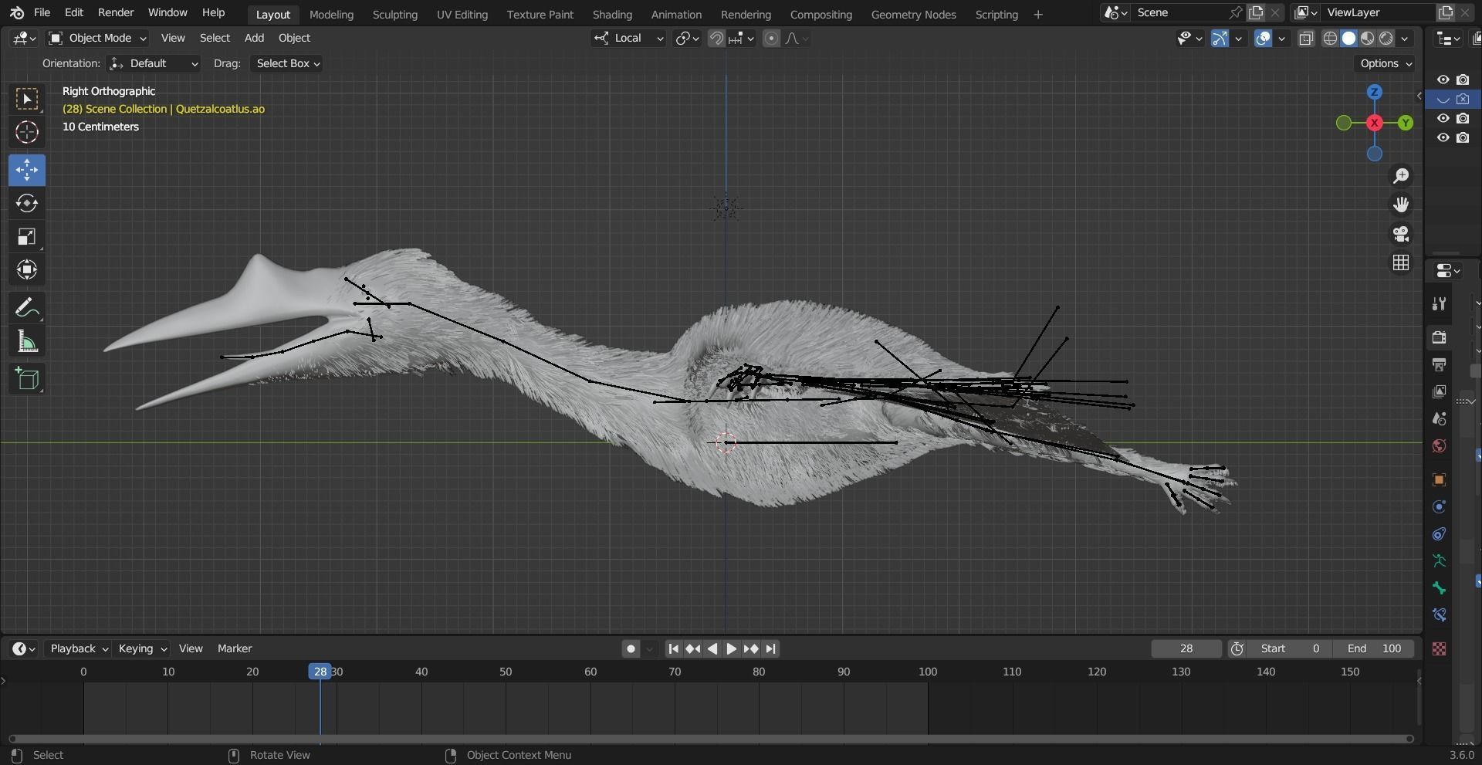1482x765 pixels.
Task: Open the Orientation Default dropdown
Action: pyautogui.click(x=154, y=63)
